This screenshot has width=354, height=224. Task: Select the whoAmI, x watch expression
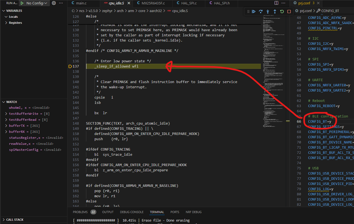click(29, 108)
